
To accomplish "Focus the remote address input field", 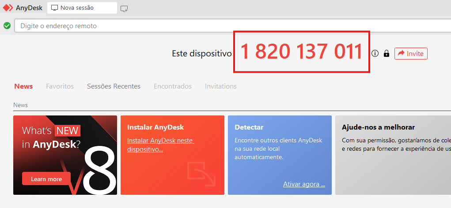I will (221, 26).
